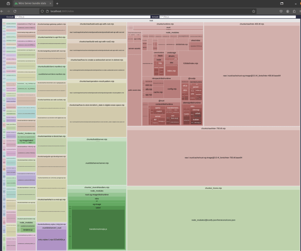This screenshot has width=301, height=251.
Task: Click the app.mjs block
Action: click(x=148, y=95)
